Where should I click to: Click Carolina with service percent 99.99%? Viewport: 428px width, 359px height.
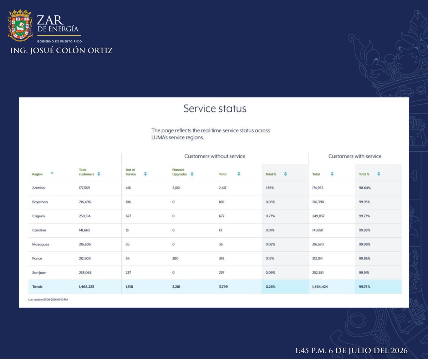point(365,230)
